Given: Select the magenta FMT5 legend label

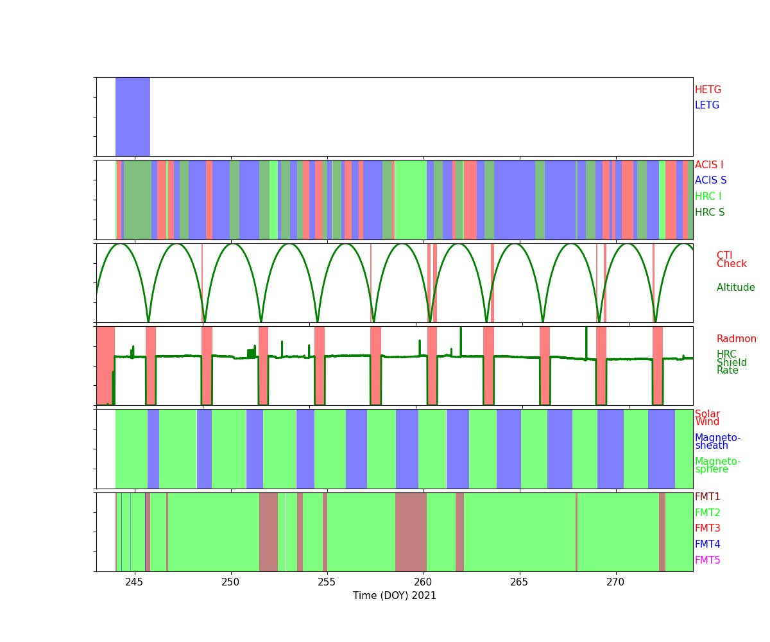Looking at the screenshot, I should tap(707, 560).
